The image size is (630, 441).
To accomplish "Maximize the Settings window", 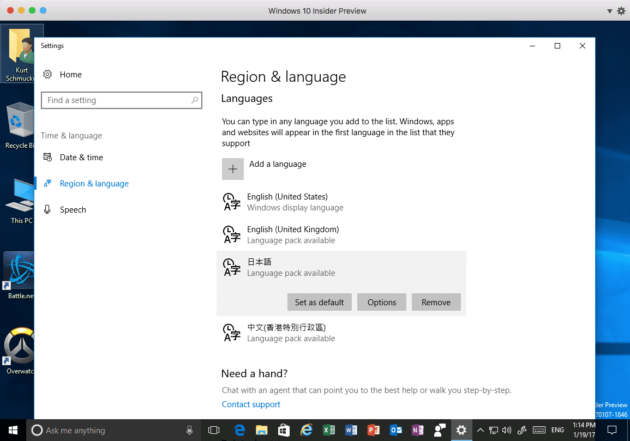I will pos(557,46).
